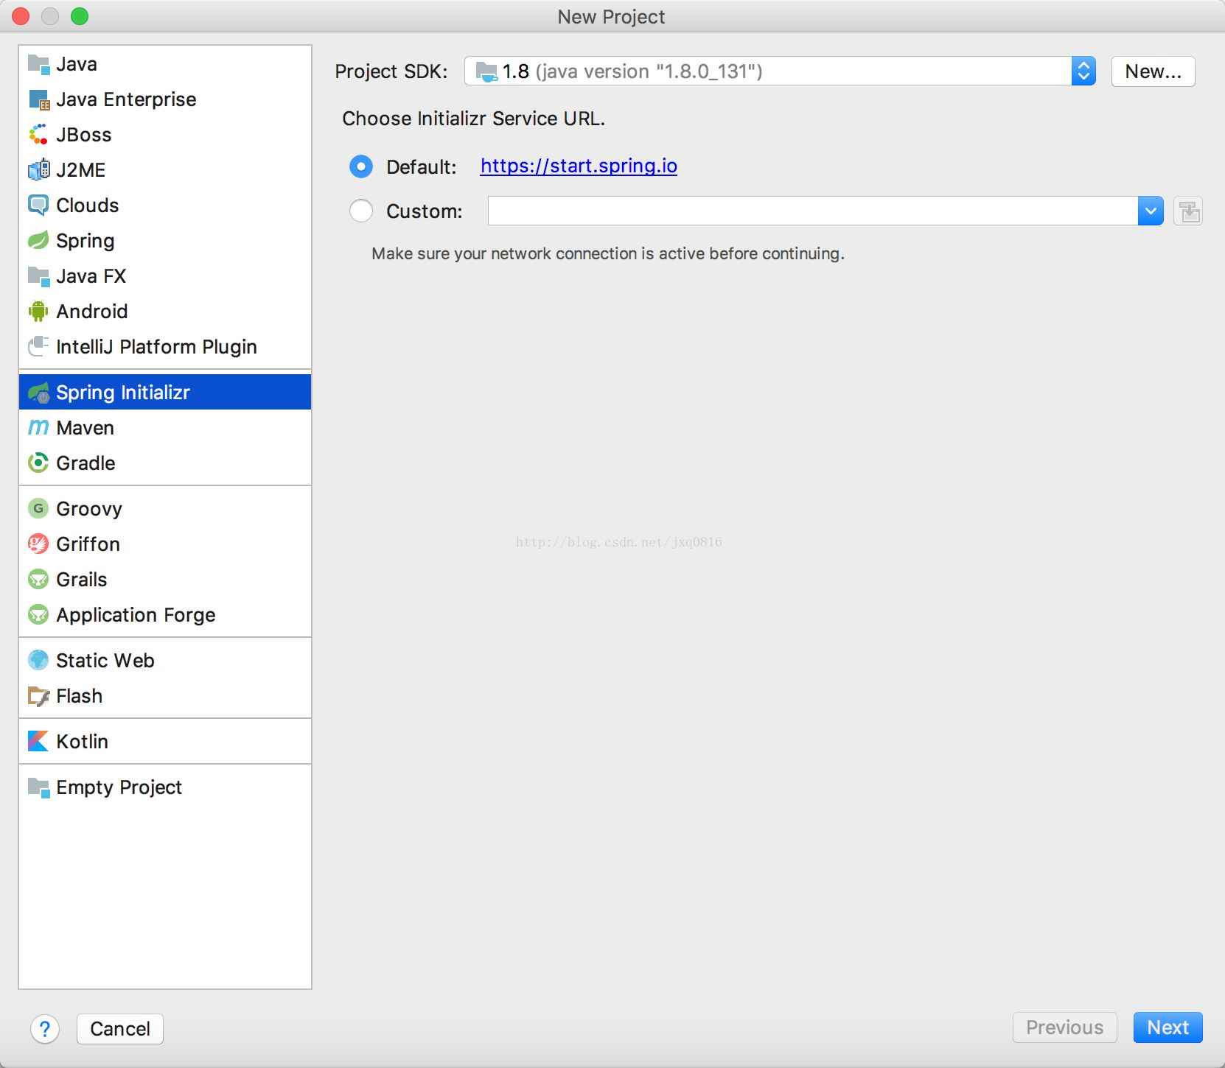
Task: Select Java project type label
Action: click(x=77, y=64)
